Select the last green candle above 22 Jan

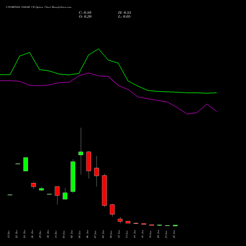[175, 225]
